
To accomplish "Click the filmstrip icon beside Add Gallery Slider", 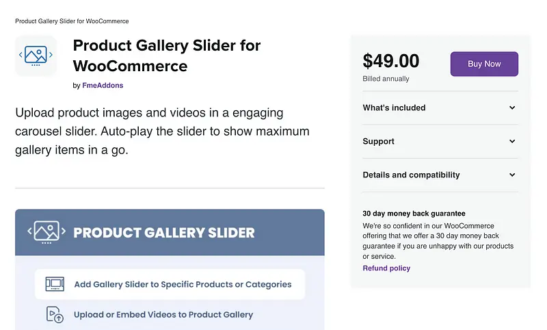I will coord(55,284).
